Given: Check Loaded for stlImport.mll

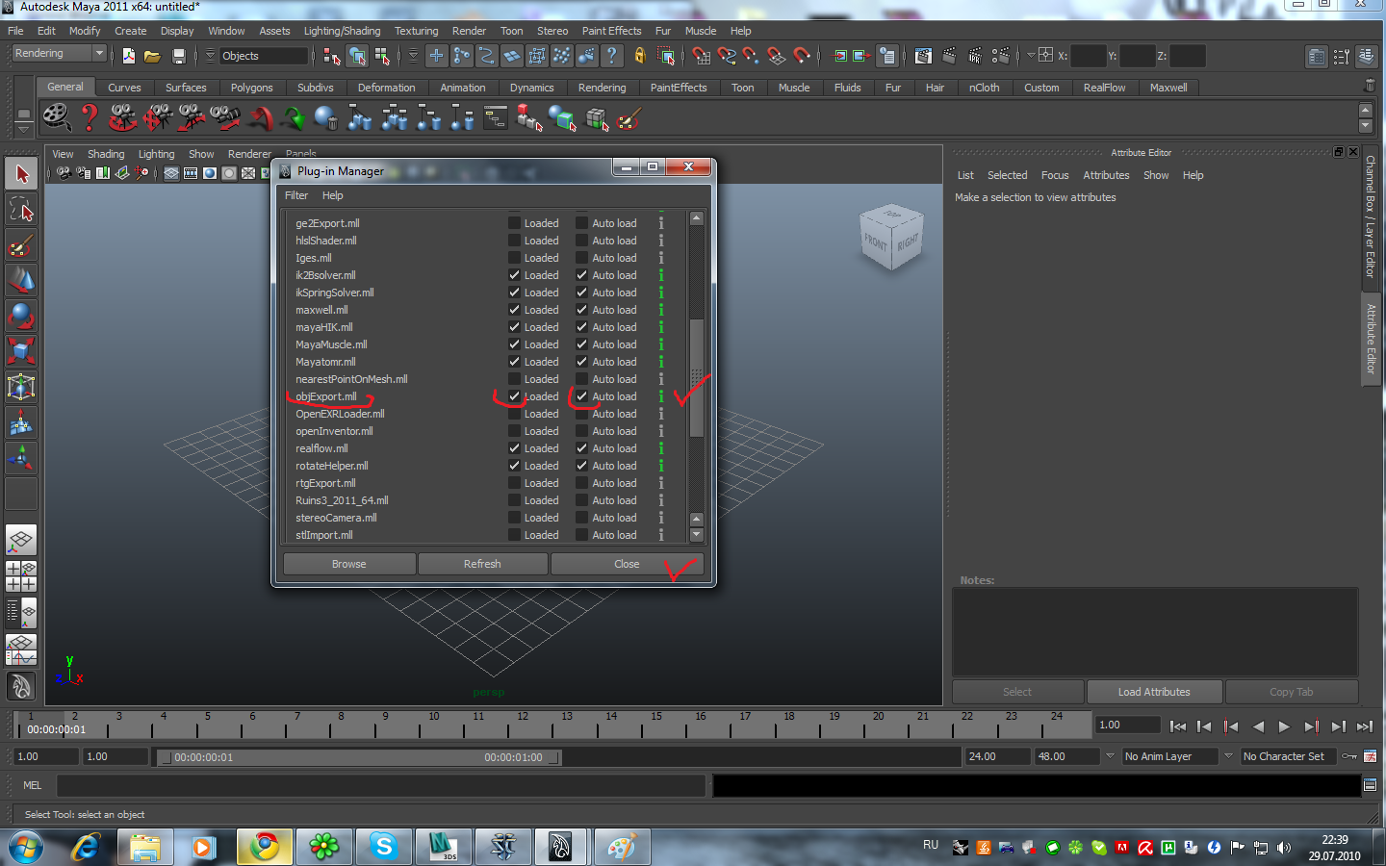Looking at the screenshot, I should (x=515, y=535).
